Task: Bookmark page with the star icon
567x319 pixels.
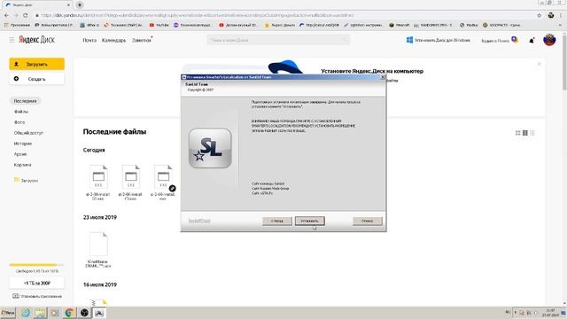Action: click(x=540, y=15)
